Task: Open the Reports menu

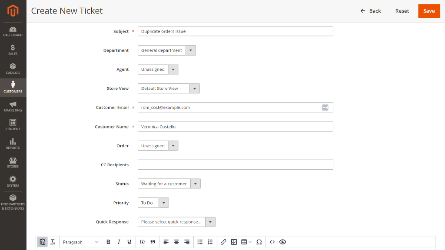Action: [13, 144]
